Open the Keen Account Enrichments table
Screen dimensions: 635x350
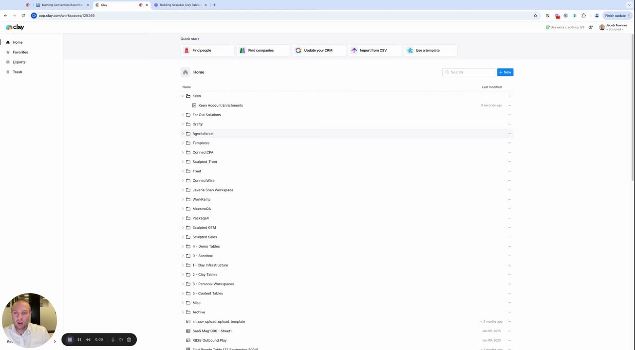pos(221,105)
